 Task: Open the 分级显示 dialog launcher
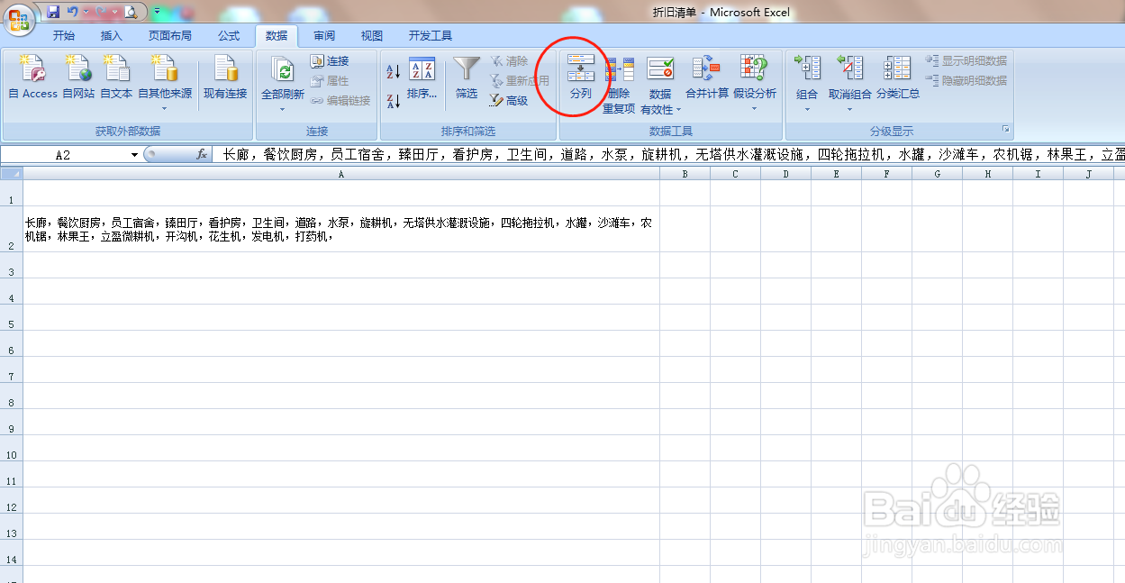1006,131
